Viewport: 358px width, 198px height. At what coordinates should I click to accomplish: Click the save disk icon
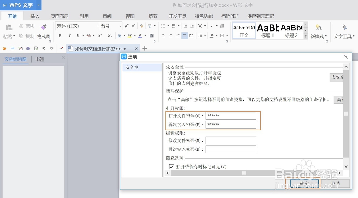[x=13, y=48]
